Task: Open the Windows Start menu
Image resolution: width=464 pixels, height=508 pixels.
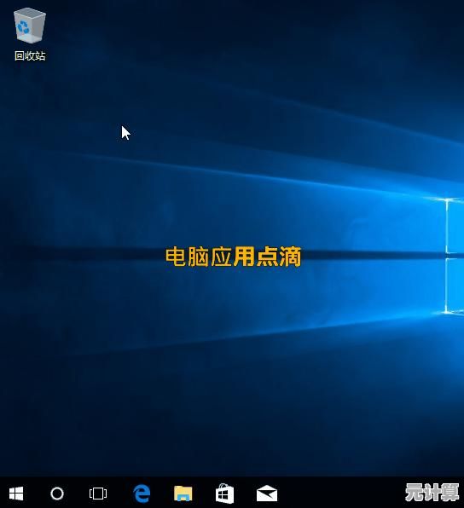Action: tap(16, 494)
